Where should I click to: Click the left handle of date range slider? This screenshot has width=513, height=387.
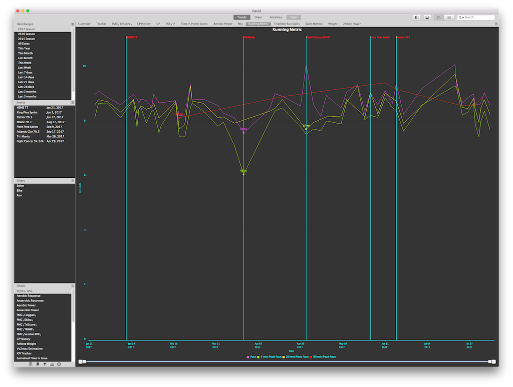click(x=84, y=361)
